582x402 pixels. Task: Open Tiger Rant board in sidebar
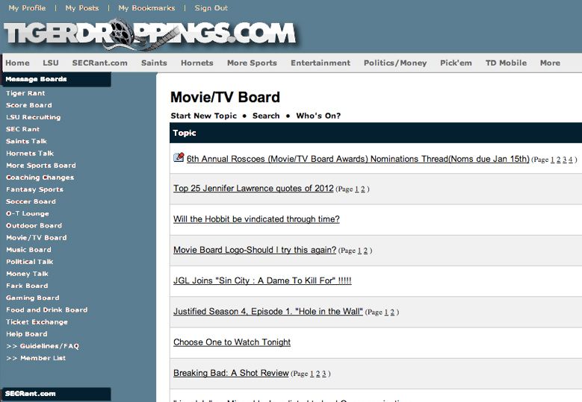pyautogui.click(x=25, y=93)
